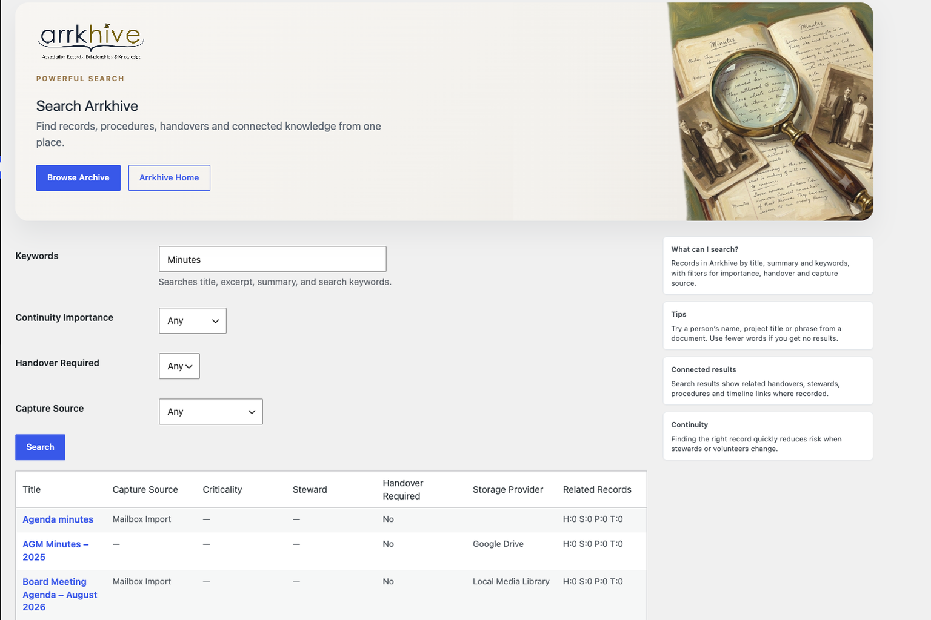The height and width of the screenshot is (620, 931).
Task: Open Board Meeting Agenda – August 2026
Action: 59,595
